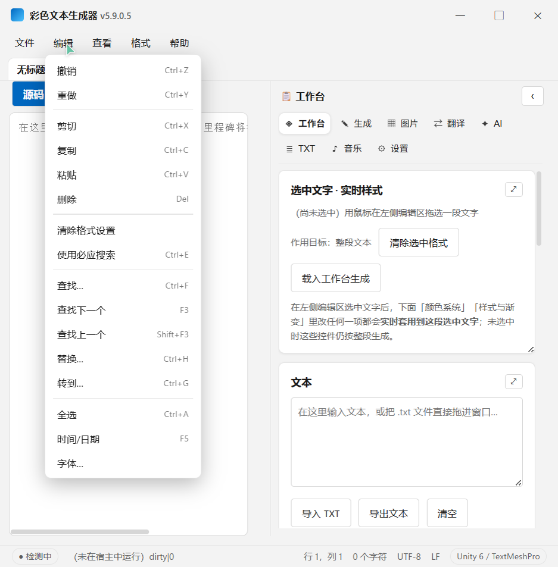558x567 pixels.
Task: Open 字体... from the menu
Action: point(123,463)
